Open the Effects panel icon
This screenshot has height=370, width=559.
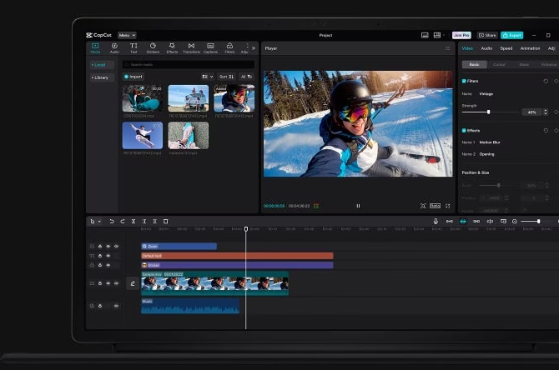(x=172, y=47)
